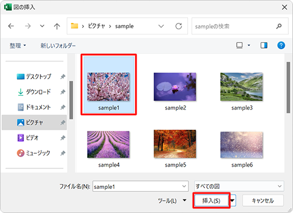Select ピクチャ in the address breadcrumb
The width and height of the screenshot is (293, 213).
coord(96,26)
